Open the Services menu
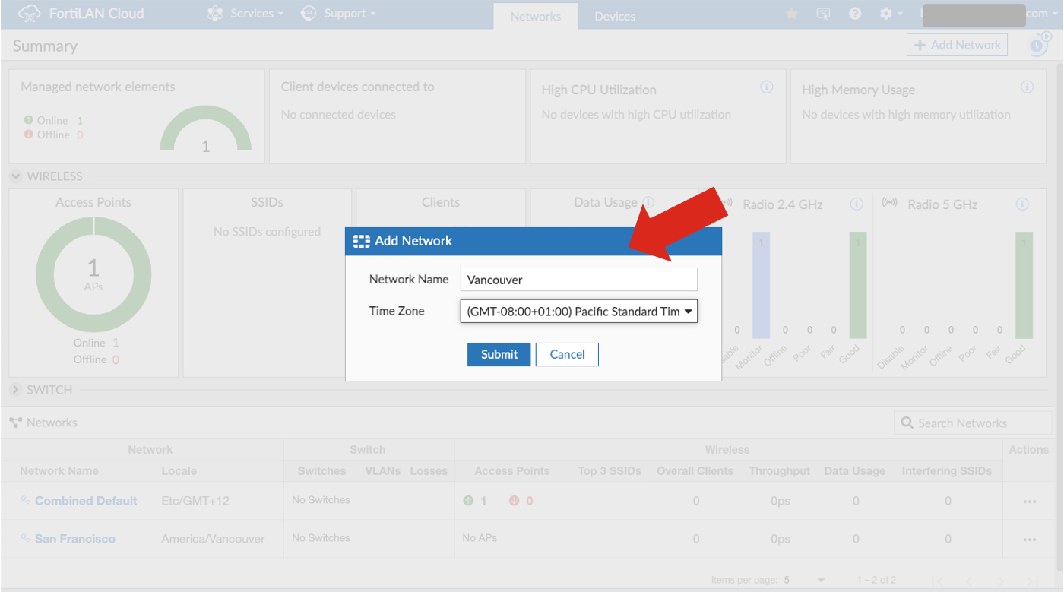This screenshot has width=1064, height=592. 245,13
